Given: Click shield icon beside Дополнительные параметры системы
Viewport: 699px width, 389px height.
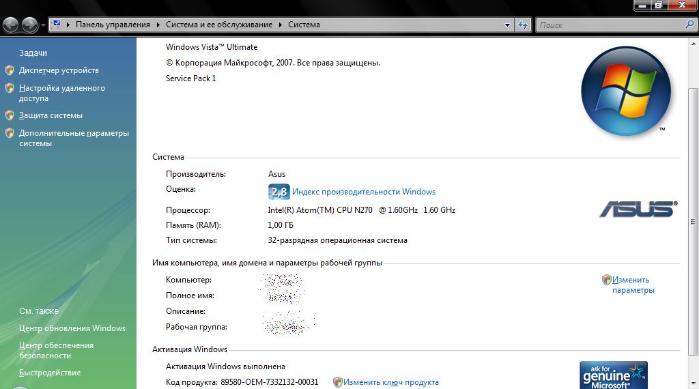Looking at the screenshot, I should click(x=10, y=133).
